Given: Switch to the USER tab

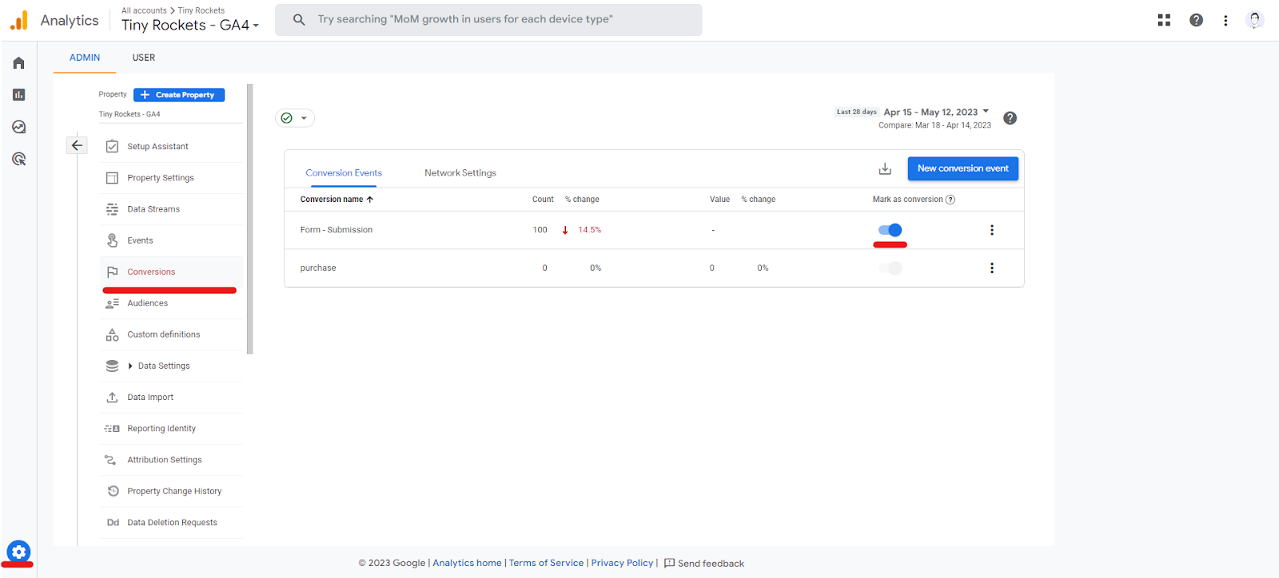Looking at the screenshot, I should (144, 57).
